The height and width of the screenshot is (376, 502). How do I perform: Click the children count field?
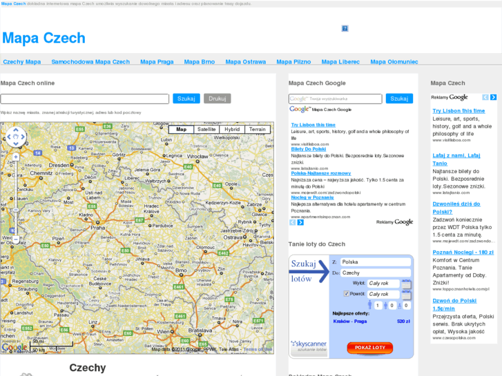pyautogui.click(x=392, y=306)
